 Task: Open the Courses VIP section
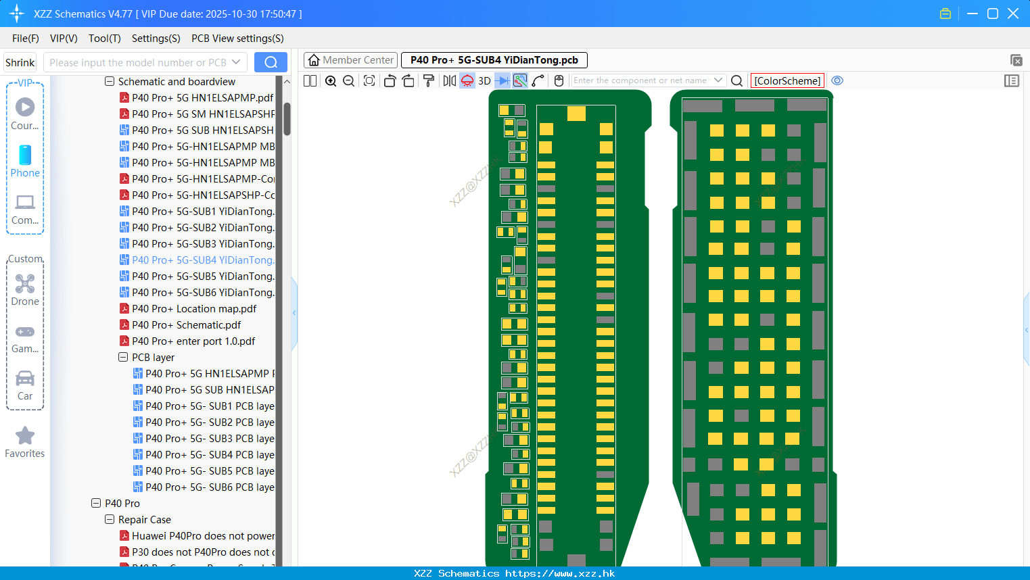25,114
